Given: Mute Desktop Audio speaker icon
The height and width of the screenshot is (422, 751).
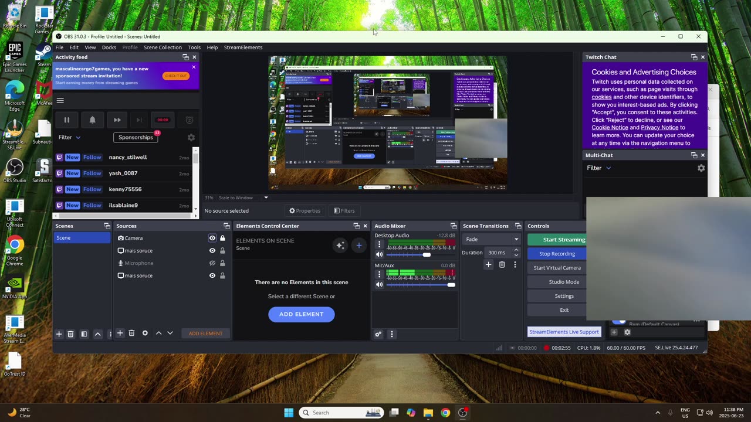Looking at the screenshot, I should pyautogui.click(x=379, y=254).
